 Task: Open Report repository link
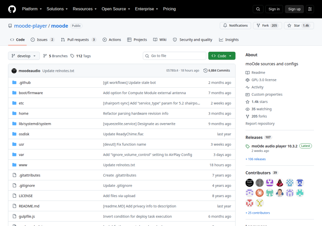pos(260,123)
